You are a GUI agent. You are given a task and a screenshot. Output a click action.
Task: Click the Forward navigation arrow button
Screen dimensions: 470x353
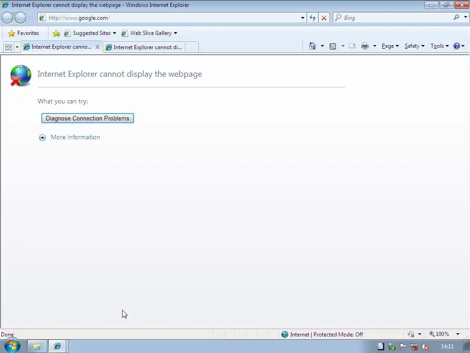coord(20,18)
